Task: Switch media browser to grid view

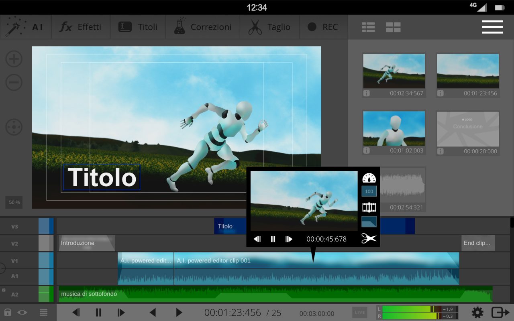Action: pyautogui.click(x=393, y=27)
